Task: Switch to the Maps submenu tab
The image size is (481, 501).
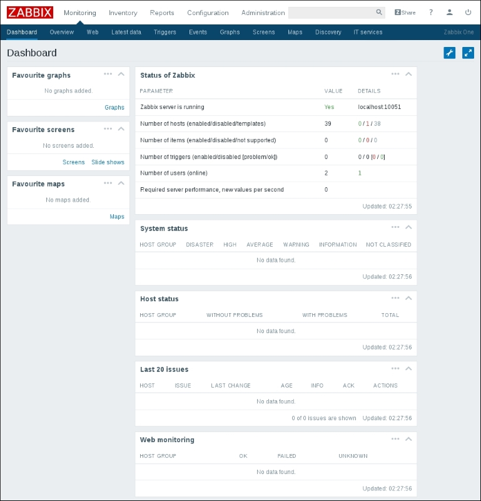Action: pos(295,32)
